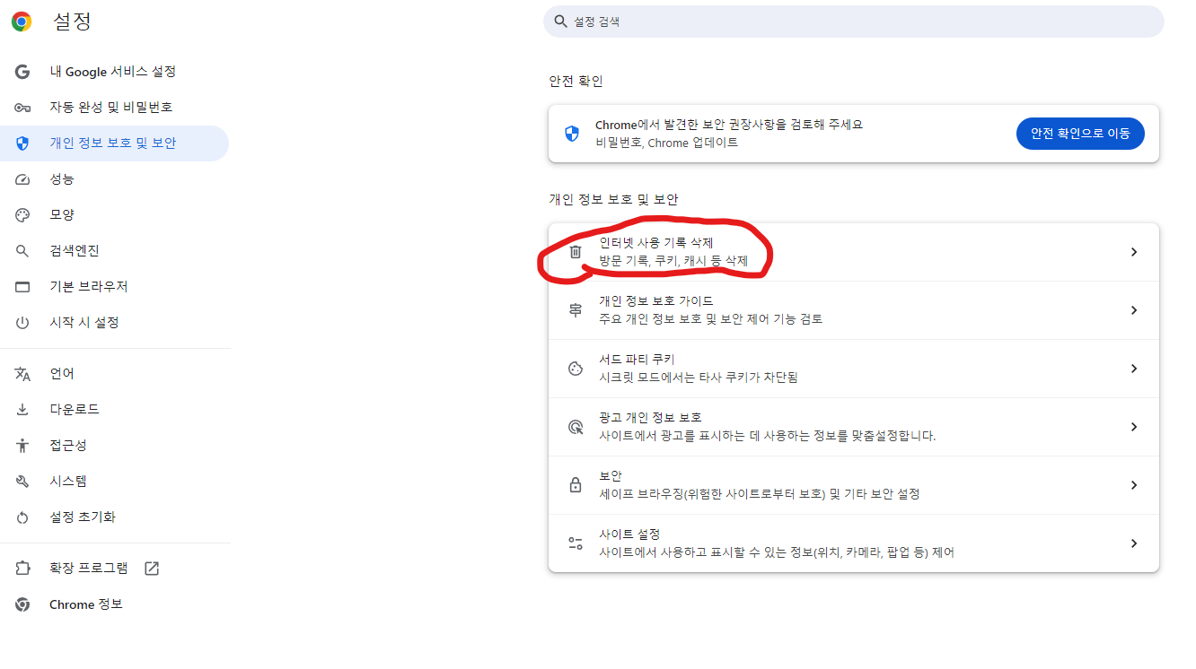Click the sliders icon for 사이트 설정
This screenshot has width=1196, height=669.
point(576,543)
